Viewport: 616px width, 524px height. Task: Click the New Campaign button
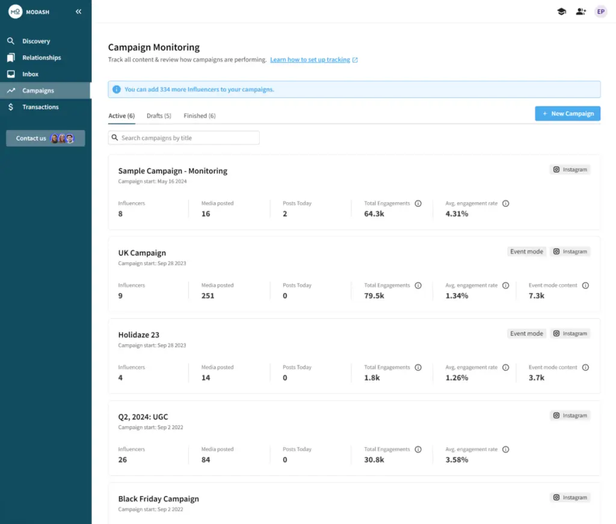point(567,114)
